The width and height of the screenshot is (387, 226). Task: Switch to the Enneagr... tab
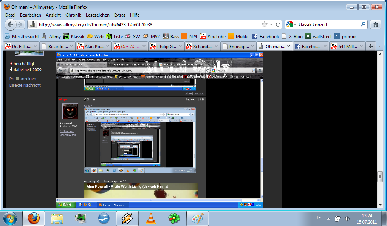239,46
